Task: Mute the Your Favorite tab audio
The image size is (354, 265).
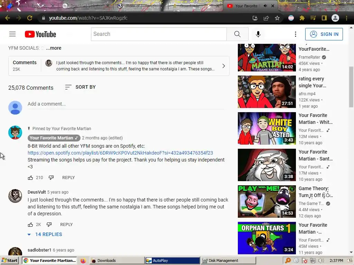Action: point(265,6)
